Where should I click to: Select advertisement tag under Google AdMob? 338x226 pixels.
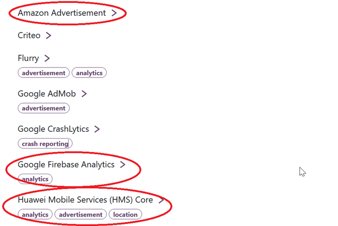[43, 108]
